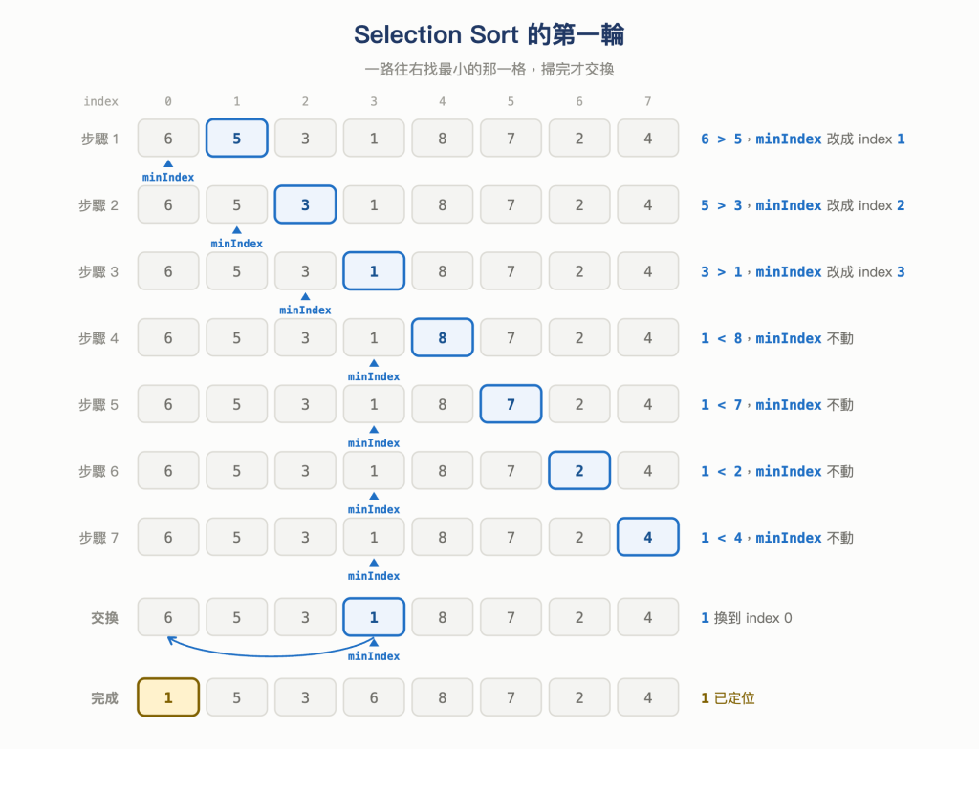Click the note "5 > 3，minIndex 改成 index 2"
This screenshot has height=792, width=979.
tap(803, 205)
